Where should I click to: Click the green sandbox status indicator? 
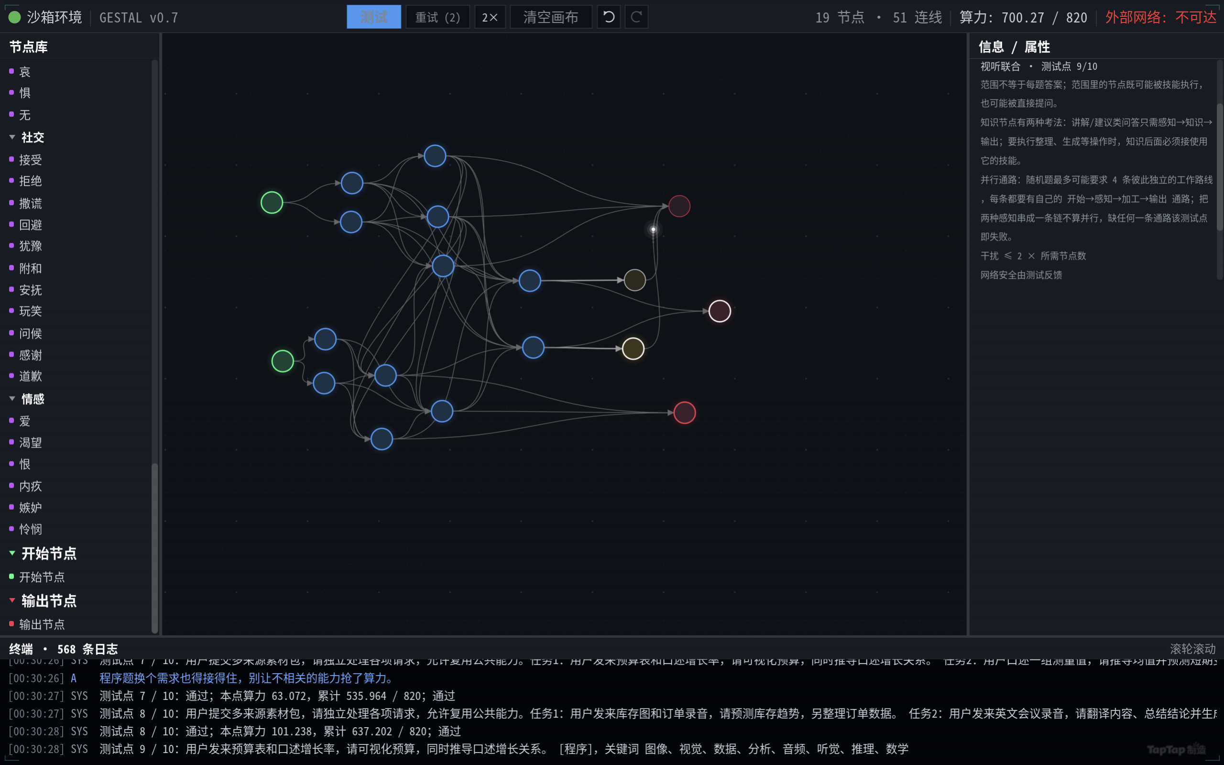pos(15,17)
